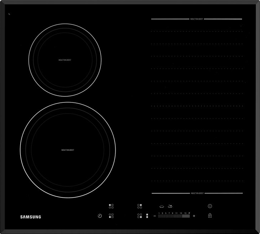Tap the P boost mark on scale
Image resolution: width=260 pixels, height=234 pixels.
189,213
